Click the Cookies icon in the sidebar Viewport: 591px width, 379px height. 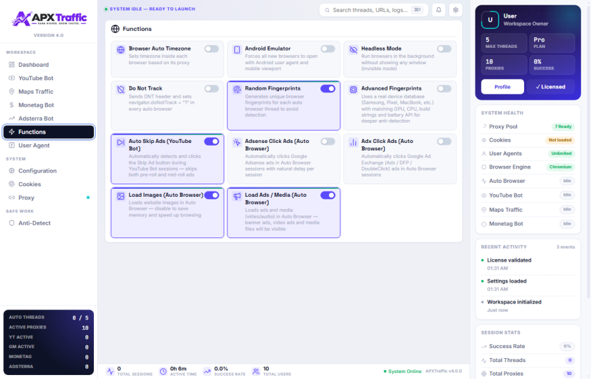click(12, 184)
